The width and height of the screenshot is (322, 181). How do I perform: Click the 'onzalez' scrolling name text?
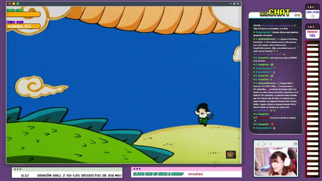pyautogui.click(x=195, y=174)
